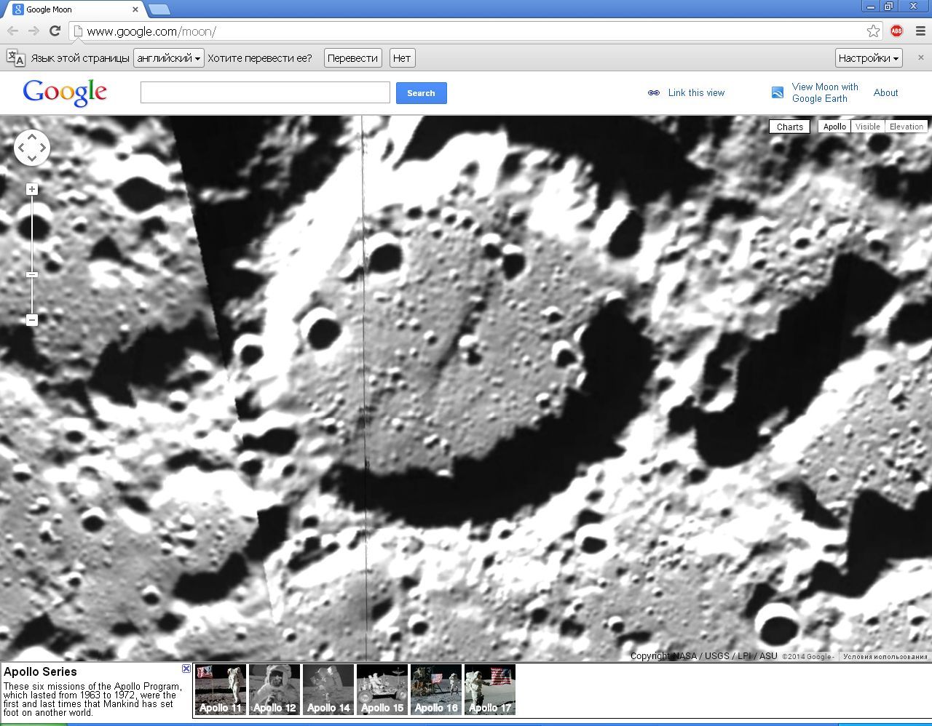Bookmark this page with star icon
Image resolution: width=932 pixels, height=726 pixels.
(873, 31)
